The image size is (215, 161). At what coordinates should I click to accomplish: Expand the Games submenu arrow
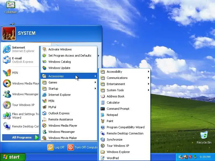point(95,82)
